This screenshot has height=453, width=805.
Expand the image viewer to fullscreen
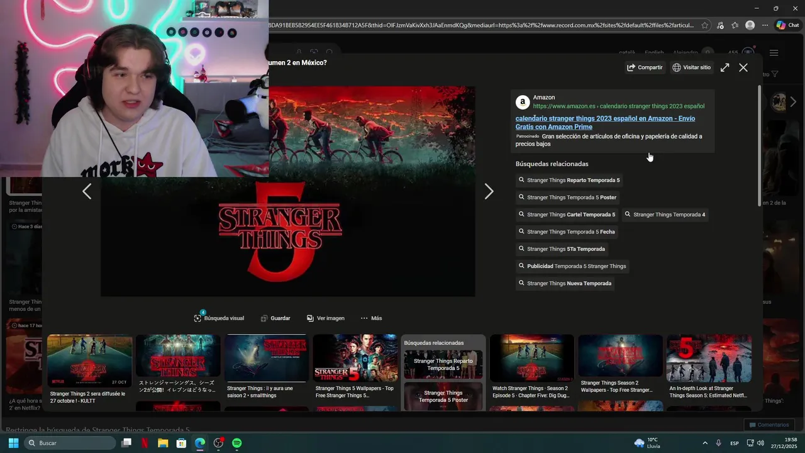point(724,67)
